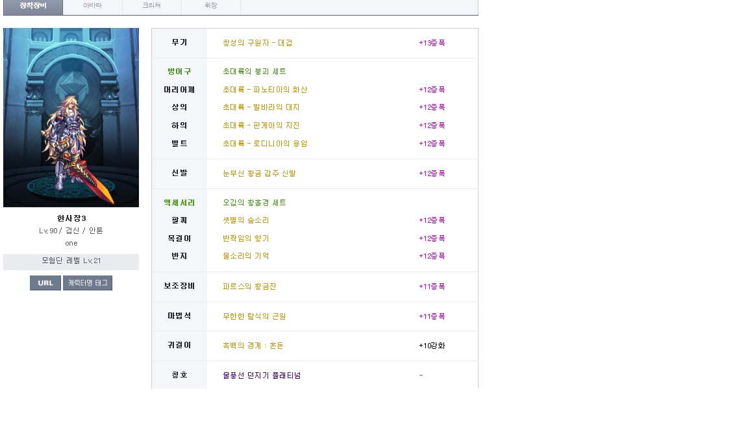The height and width of the screenshot is (421, 748).
Task: Open 초대륙 - 판게아의 지진 pants item
Action: tap(261, 125)
